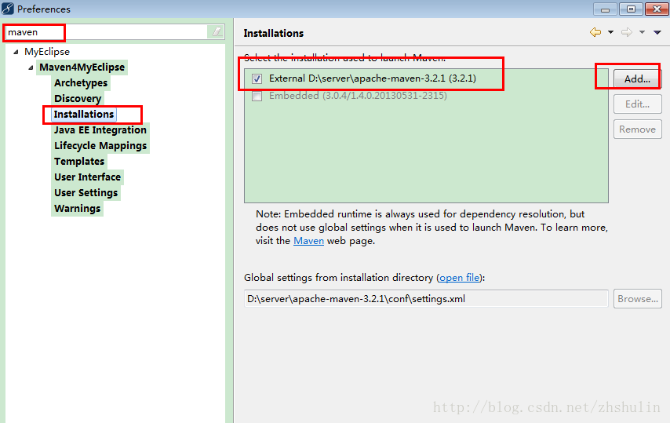Click the Add... button
Viewport: 670px width, 423px height.
pyautogui.click(x=638, y=78)
